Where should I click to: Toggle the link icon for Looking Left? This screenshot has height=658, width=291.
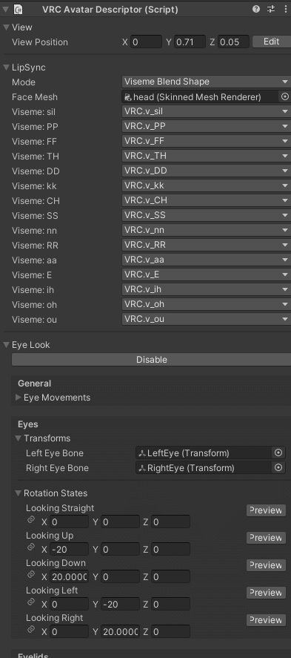[x=30, y=602]
